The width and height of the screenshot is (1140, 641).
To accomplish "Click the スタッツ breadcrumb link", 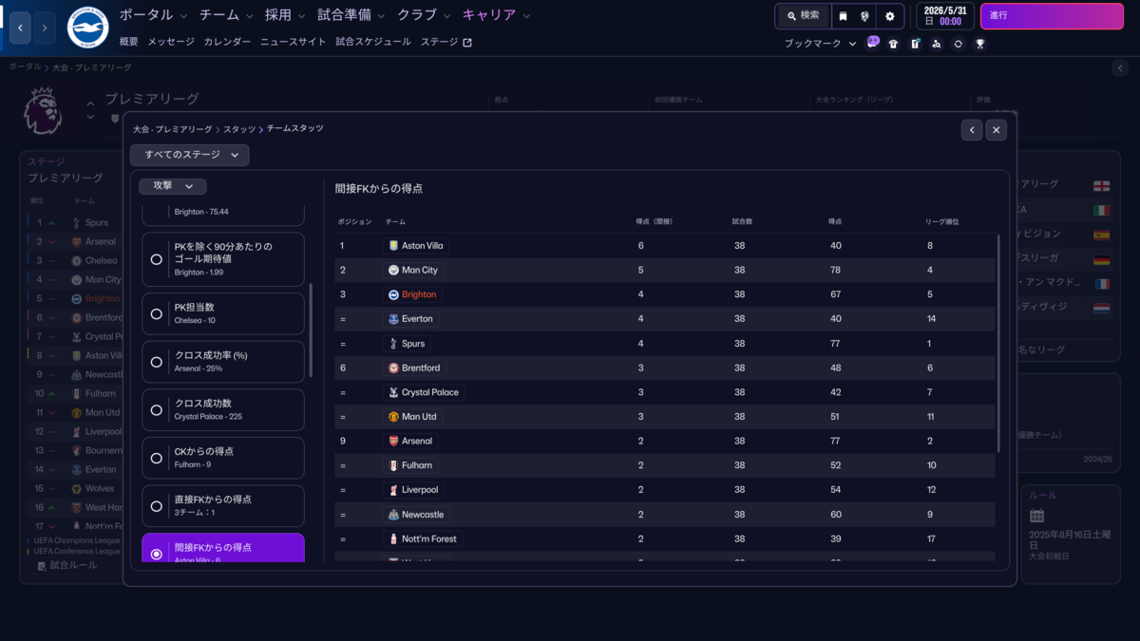I will (x=239, y=128).
